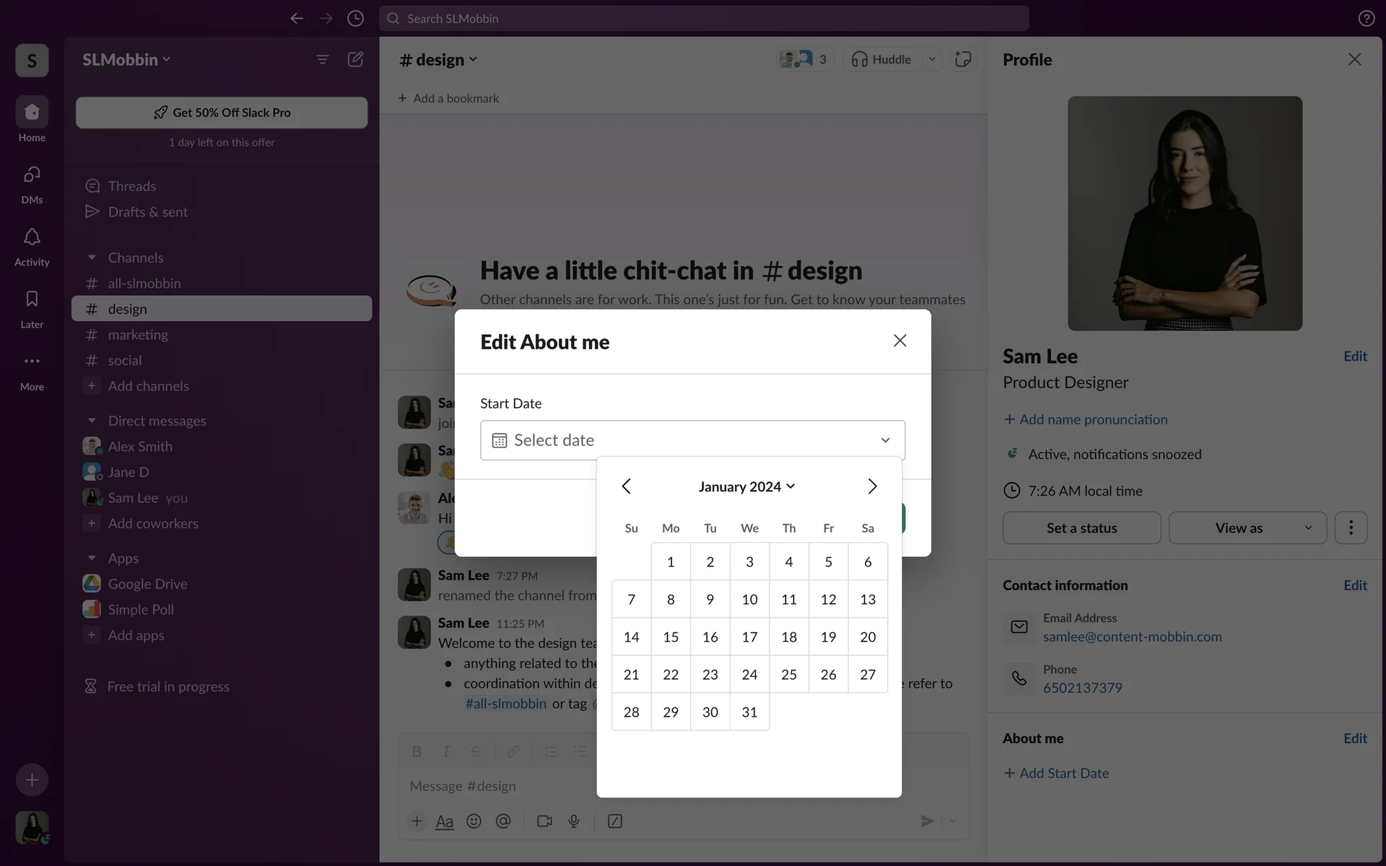Click the compose new message icon
The image size is (1386, 866).
tap(355, 59)
